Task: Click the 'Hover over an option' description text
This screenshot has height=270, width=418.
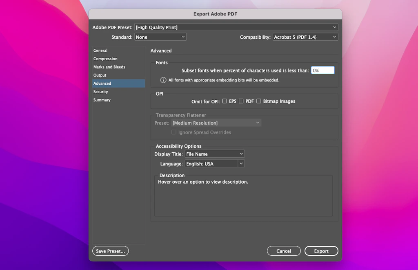Action: (203, 182)
